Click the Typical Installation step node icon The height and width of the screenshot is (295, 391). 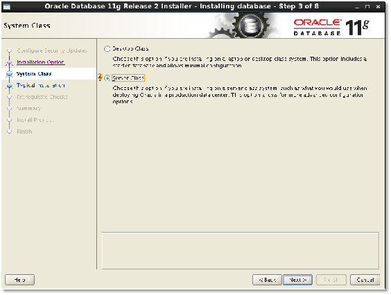[10, 85]
